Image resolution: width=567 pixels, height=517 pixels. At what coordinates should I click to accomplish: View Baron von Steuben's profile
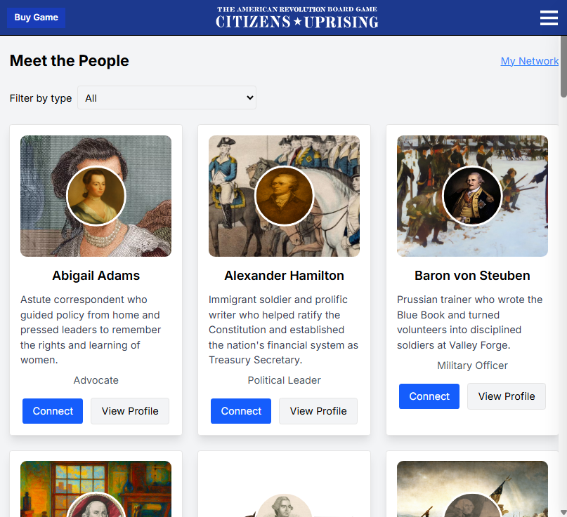(x=506, y=396)
